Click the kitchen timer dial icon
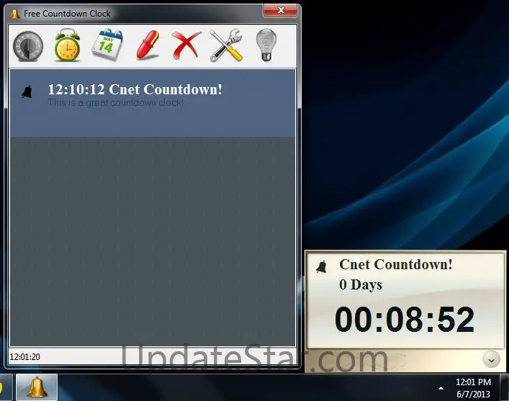Viewport: 509px width, 401px height. (x=28, y=46)
